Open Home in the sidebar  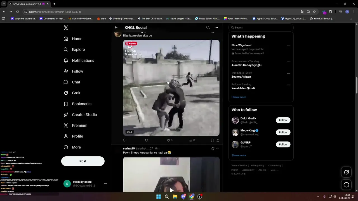click(73, 39)
